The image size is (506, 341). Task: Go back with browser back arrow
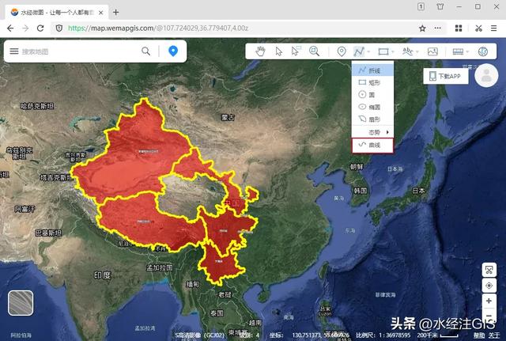[10, 28]
